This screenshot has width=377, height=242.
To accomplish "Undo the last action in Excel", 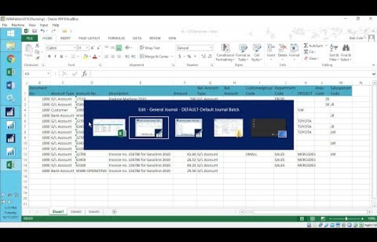I will (x=43, y=31).
